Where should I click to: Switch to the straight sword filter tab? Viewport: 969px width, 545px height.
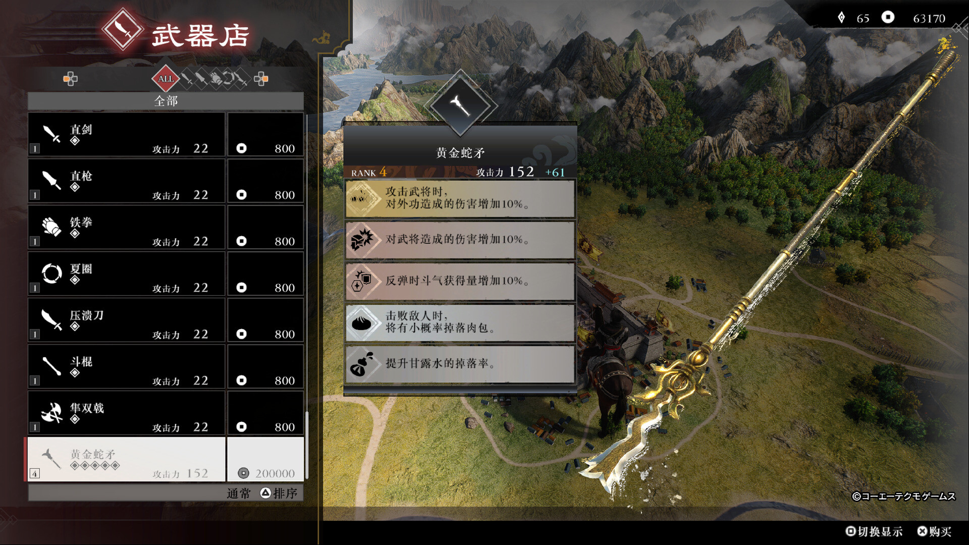tap(187, 79)
